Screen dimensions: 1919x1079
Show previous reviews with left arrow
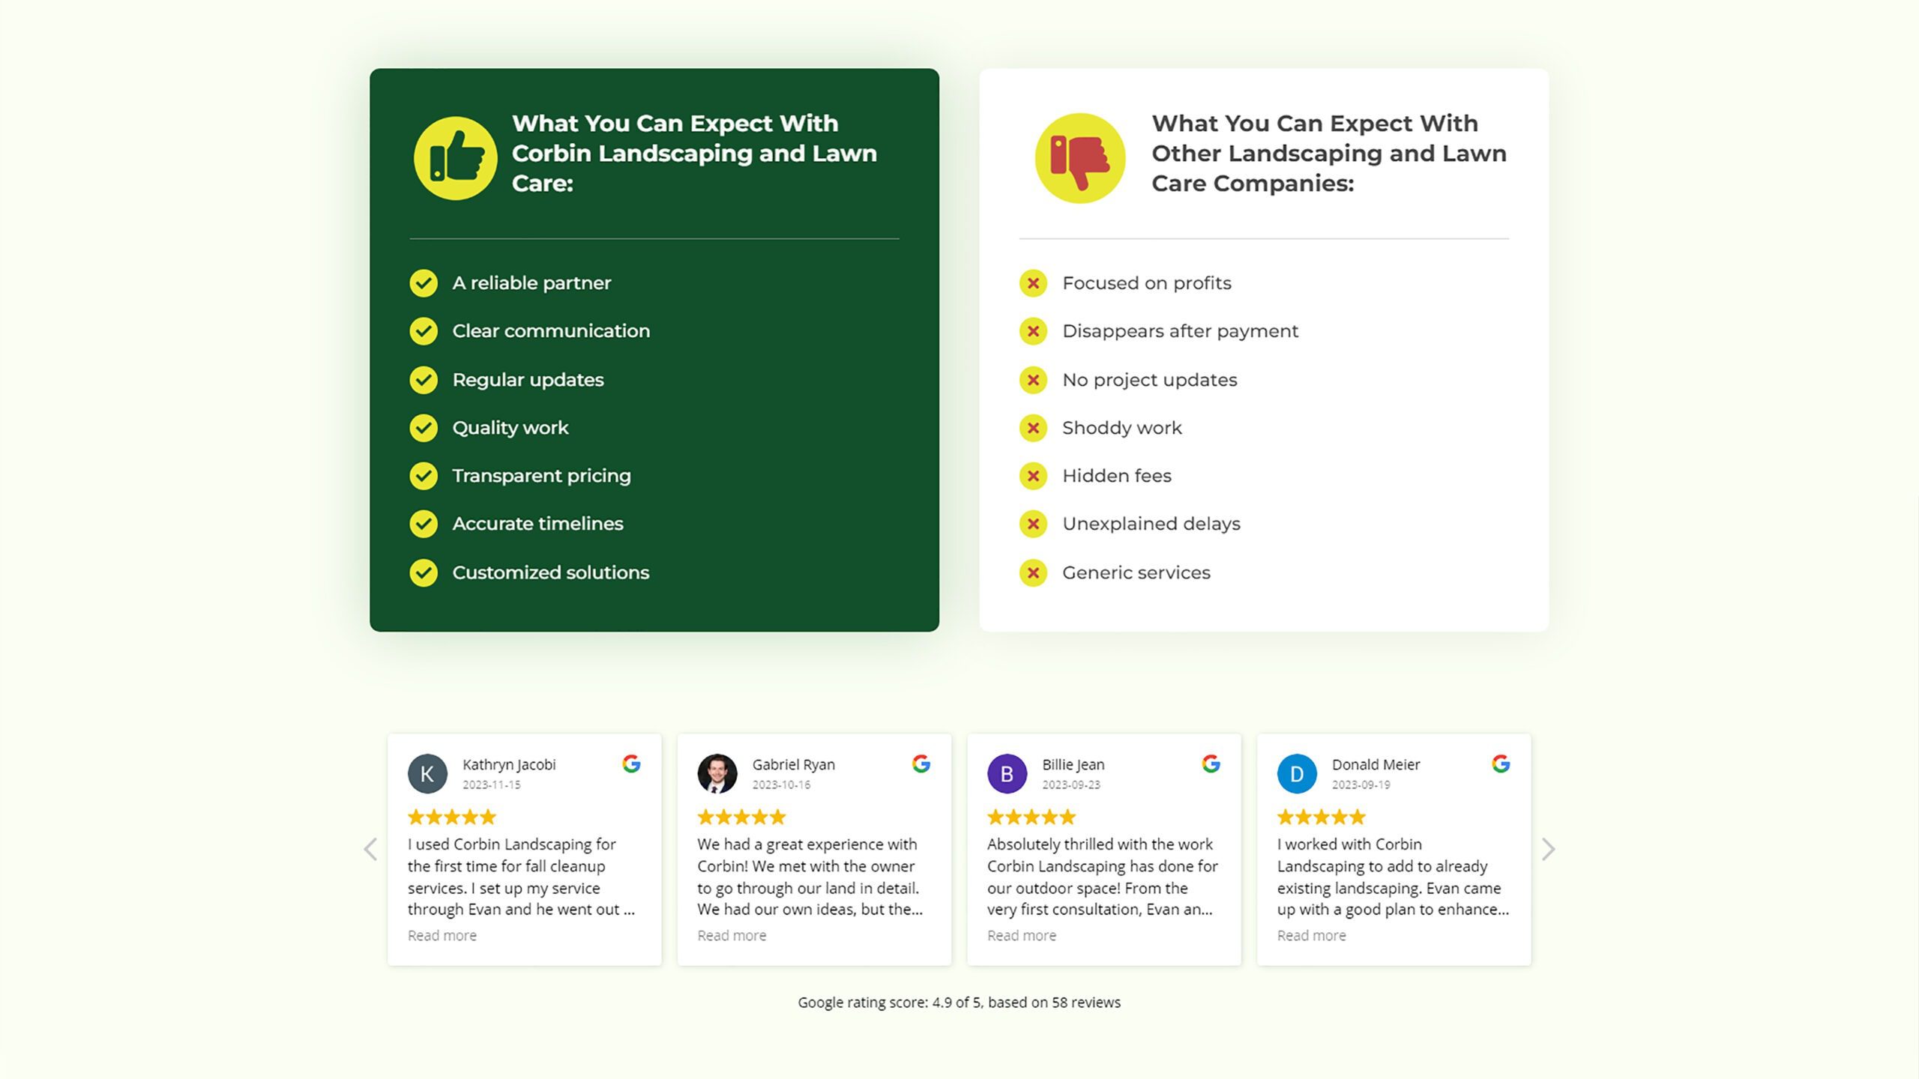click(x=370, y=849)
